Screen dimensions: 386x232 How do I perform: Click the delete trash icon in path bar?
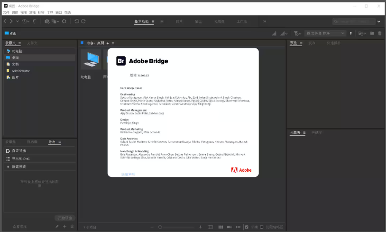(x=380, y=34)
